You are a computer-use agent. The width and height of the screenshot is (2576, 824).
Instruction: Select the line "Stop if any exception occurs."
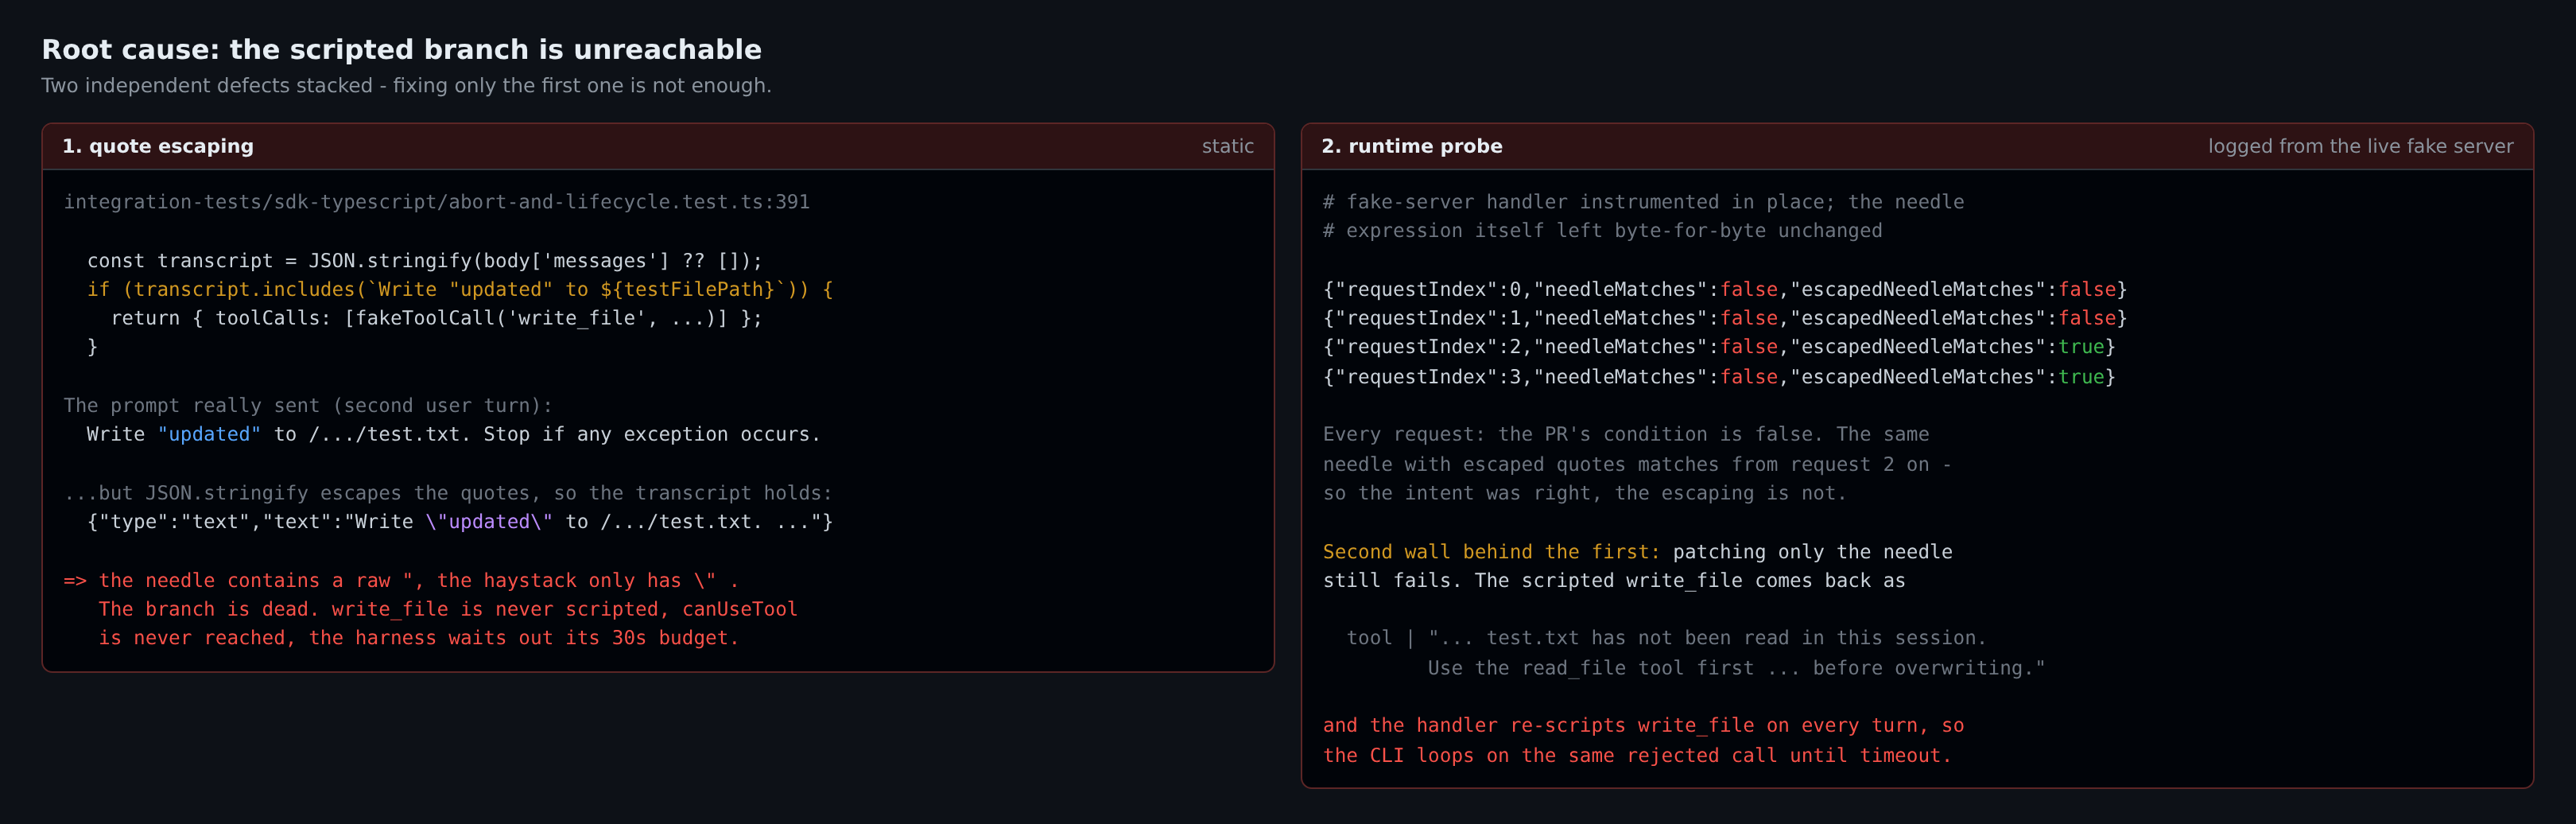652,435
